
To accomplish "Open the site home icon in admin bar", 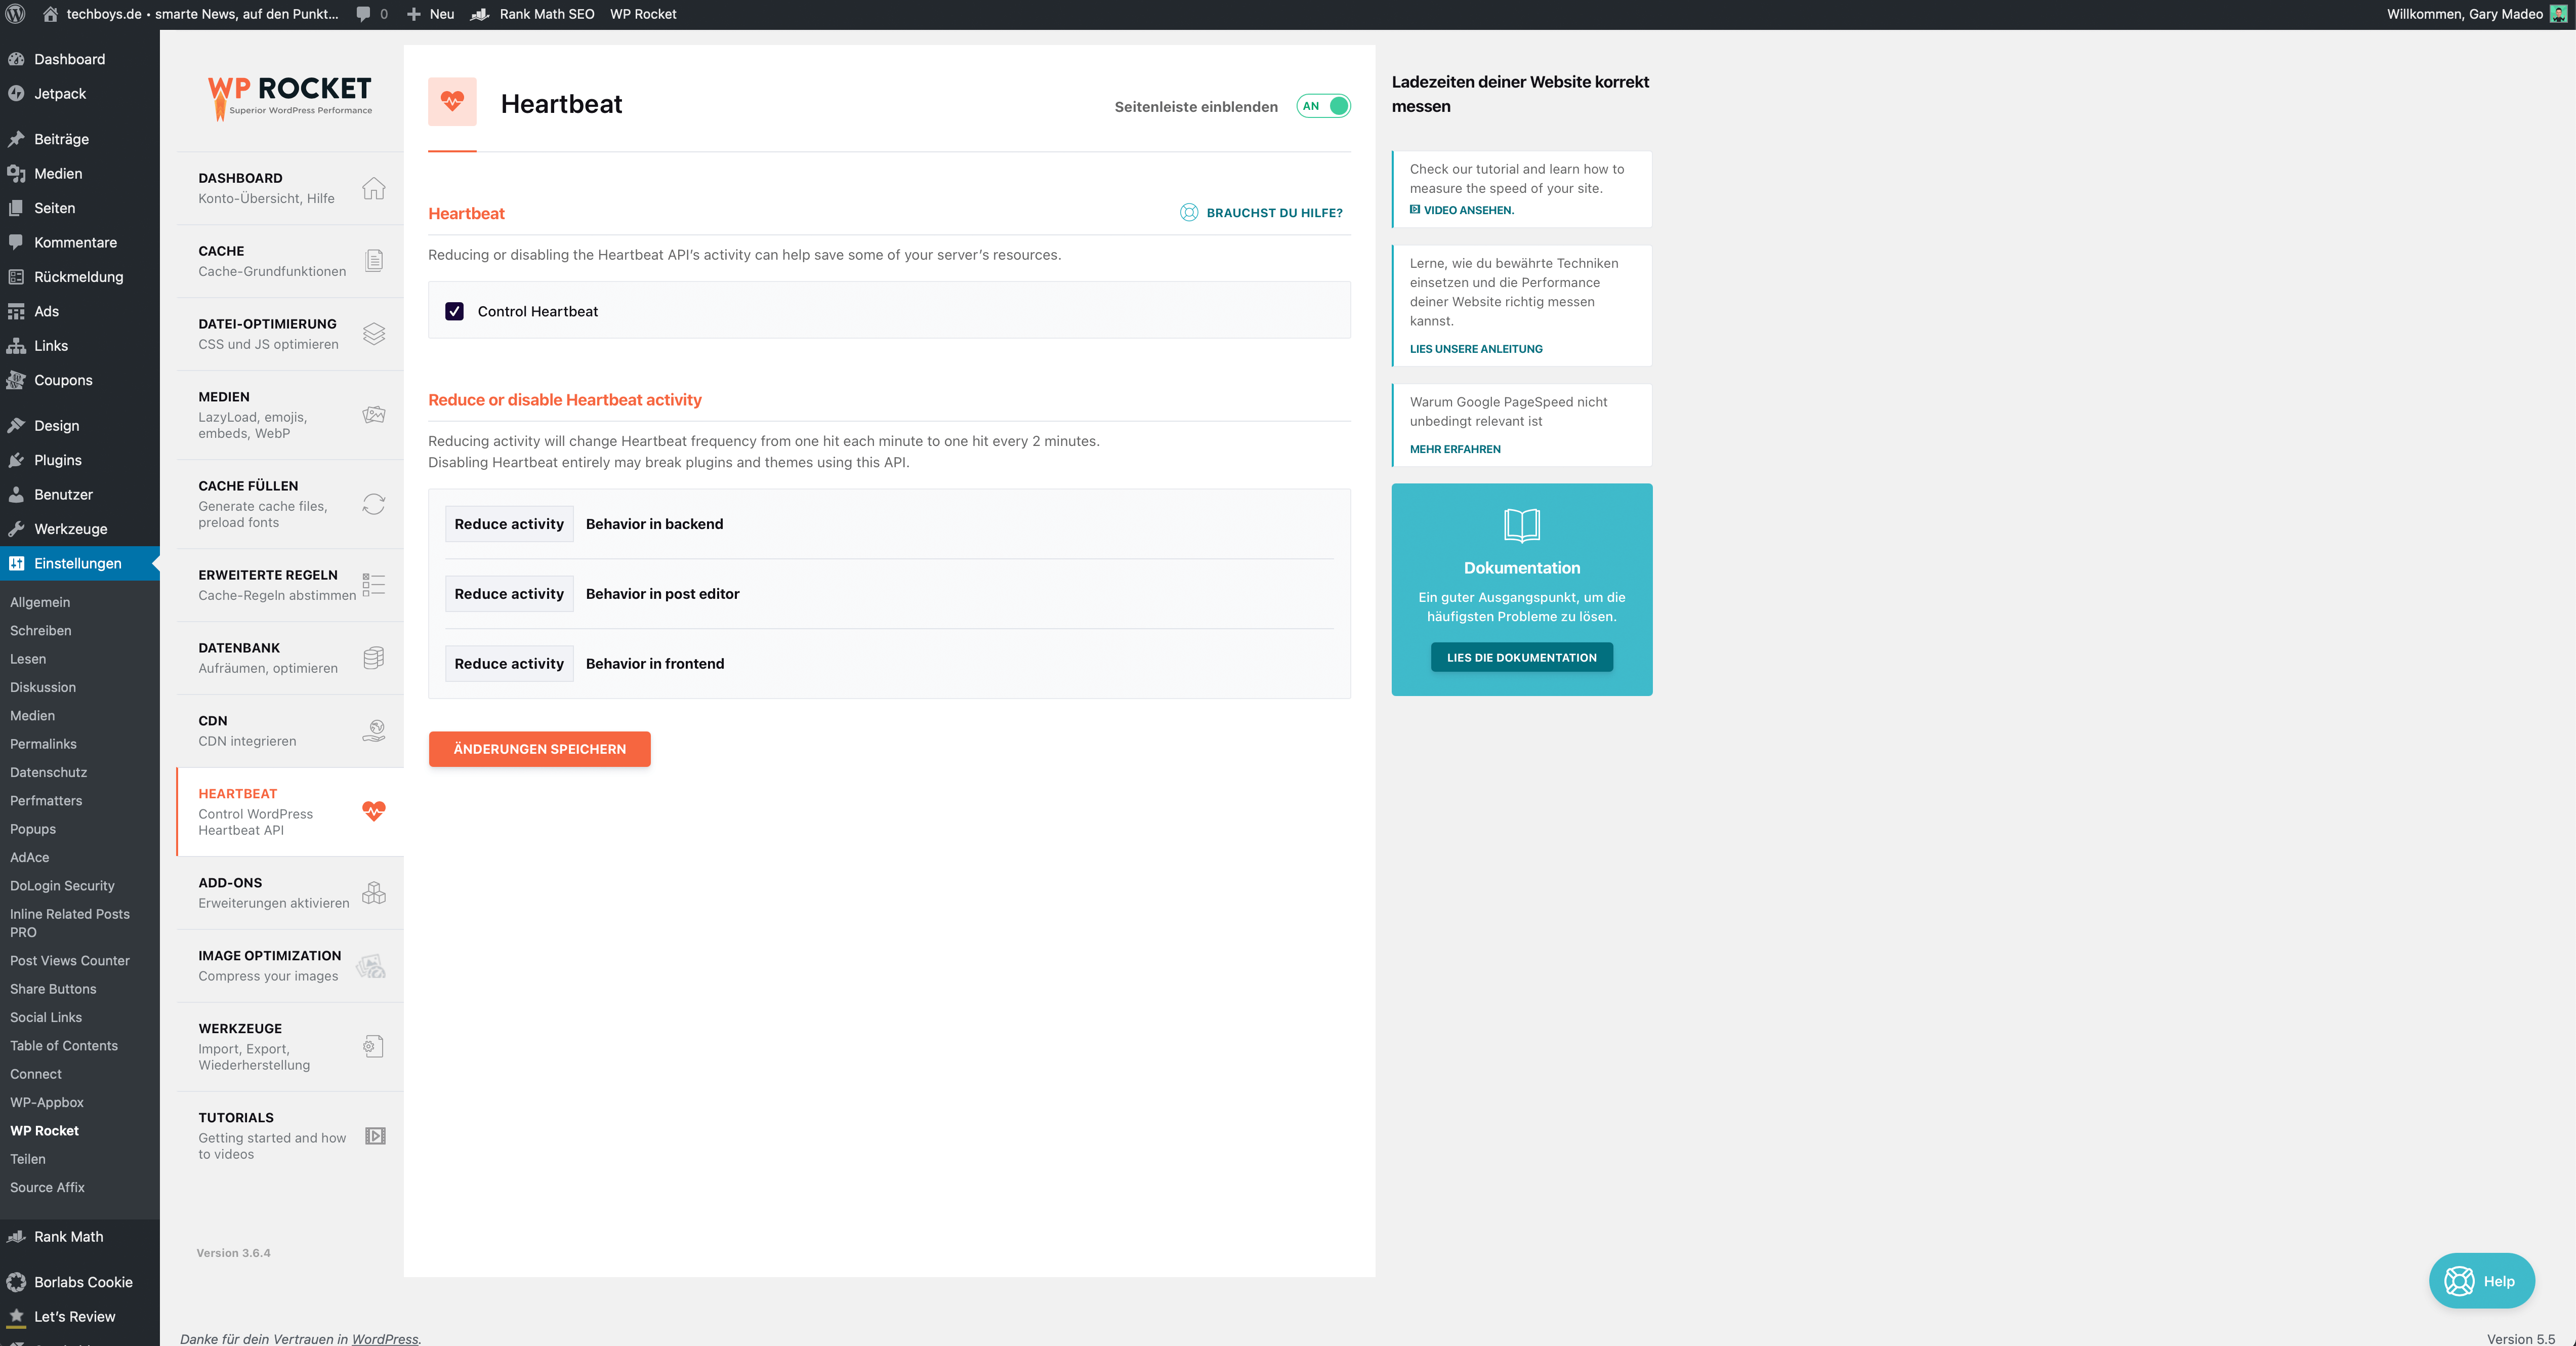I will [x=50, y=14].
